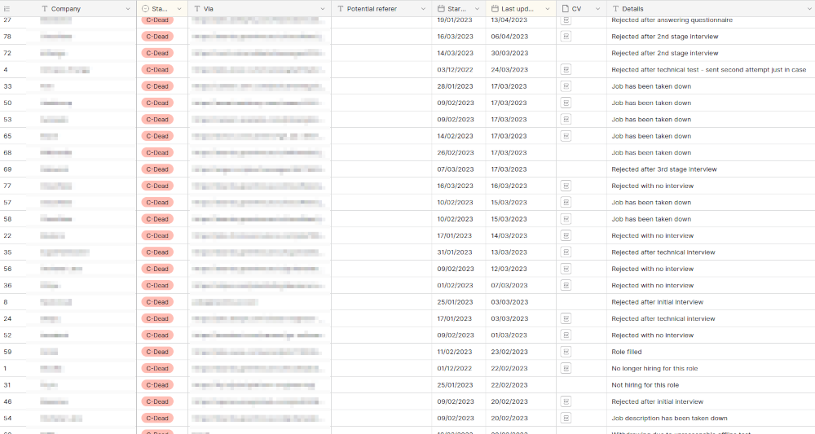Open the Potential referer column dropdown arrow

click(x=422, y=9)
